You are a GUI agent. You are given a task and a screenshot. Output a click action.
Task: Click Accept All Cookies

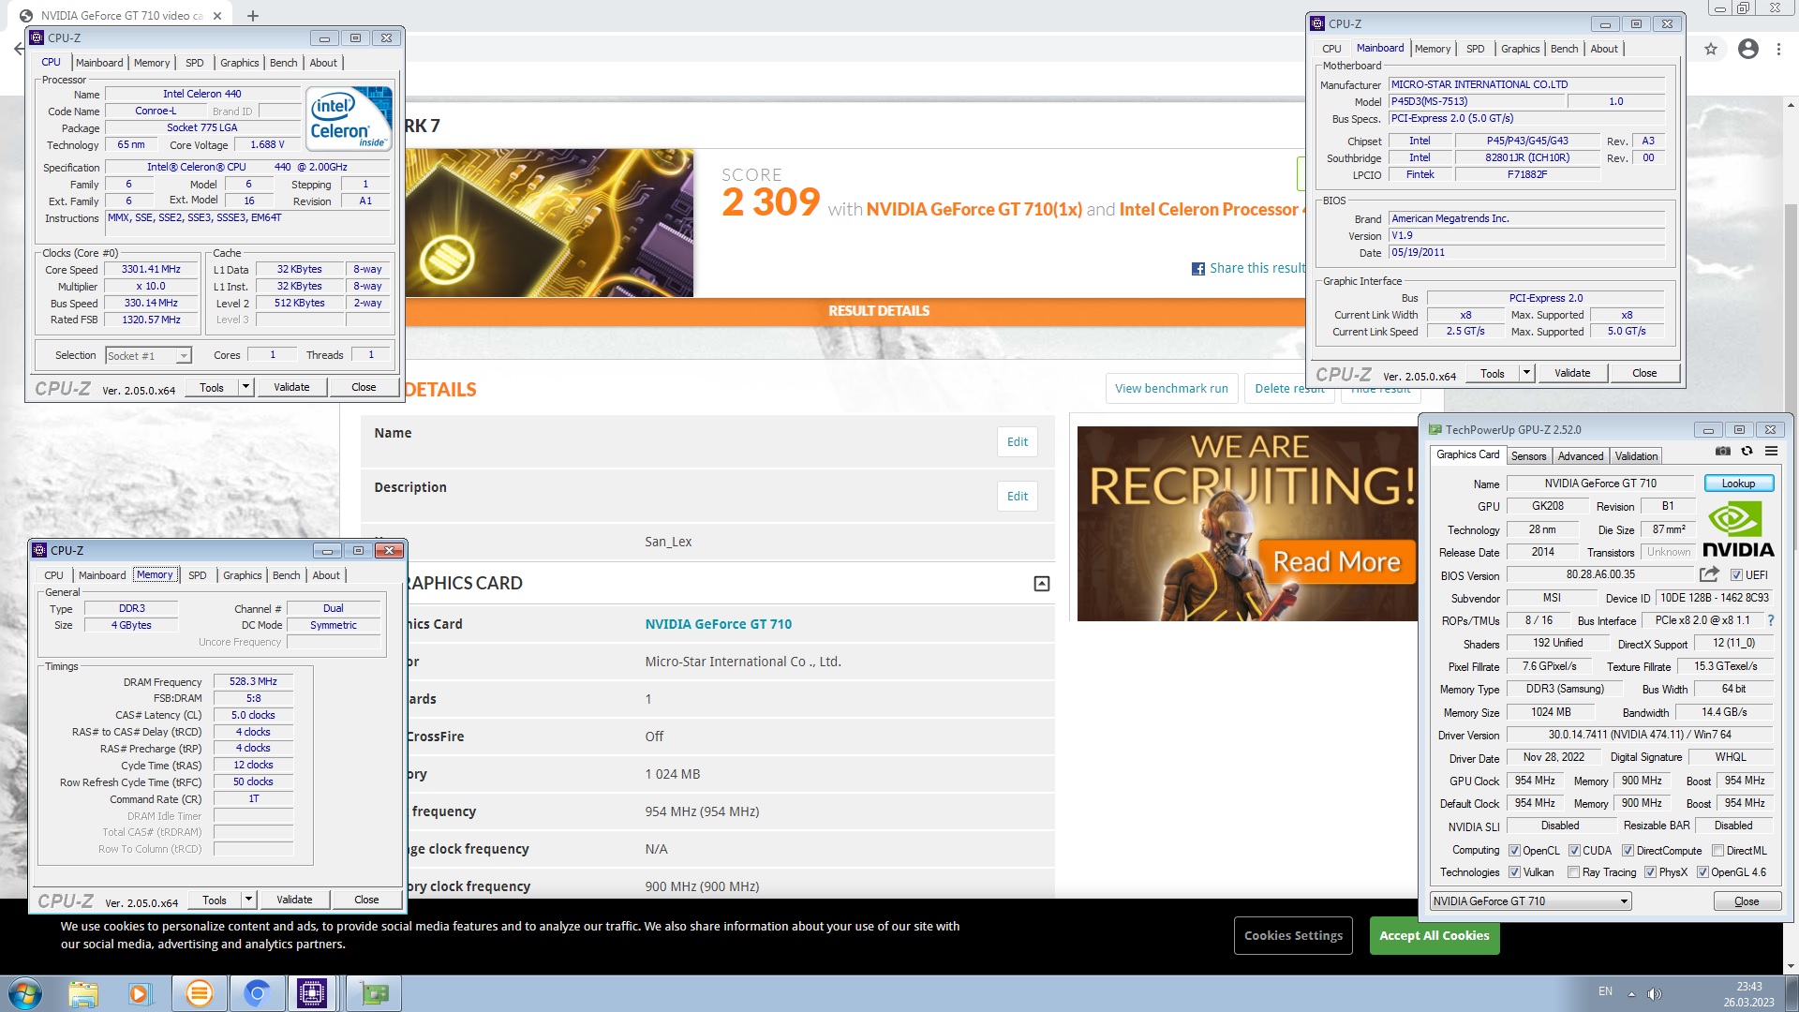tap(1434, 936)
